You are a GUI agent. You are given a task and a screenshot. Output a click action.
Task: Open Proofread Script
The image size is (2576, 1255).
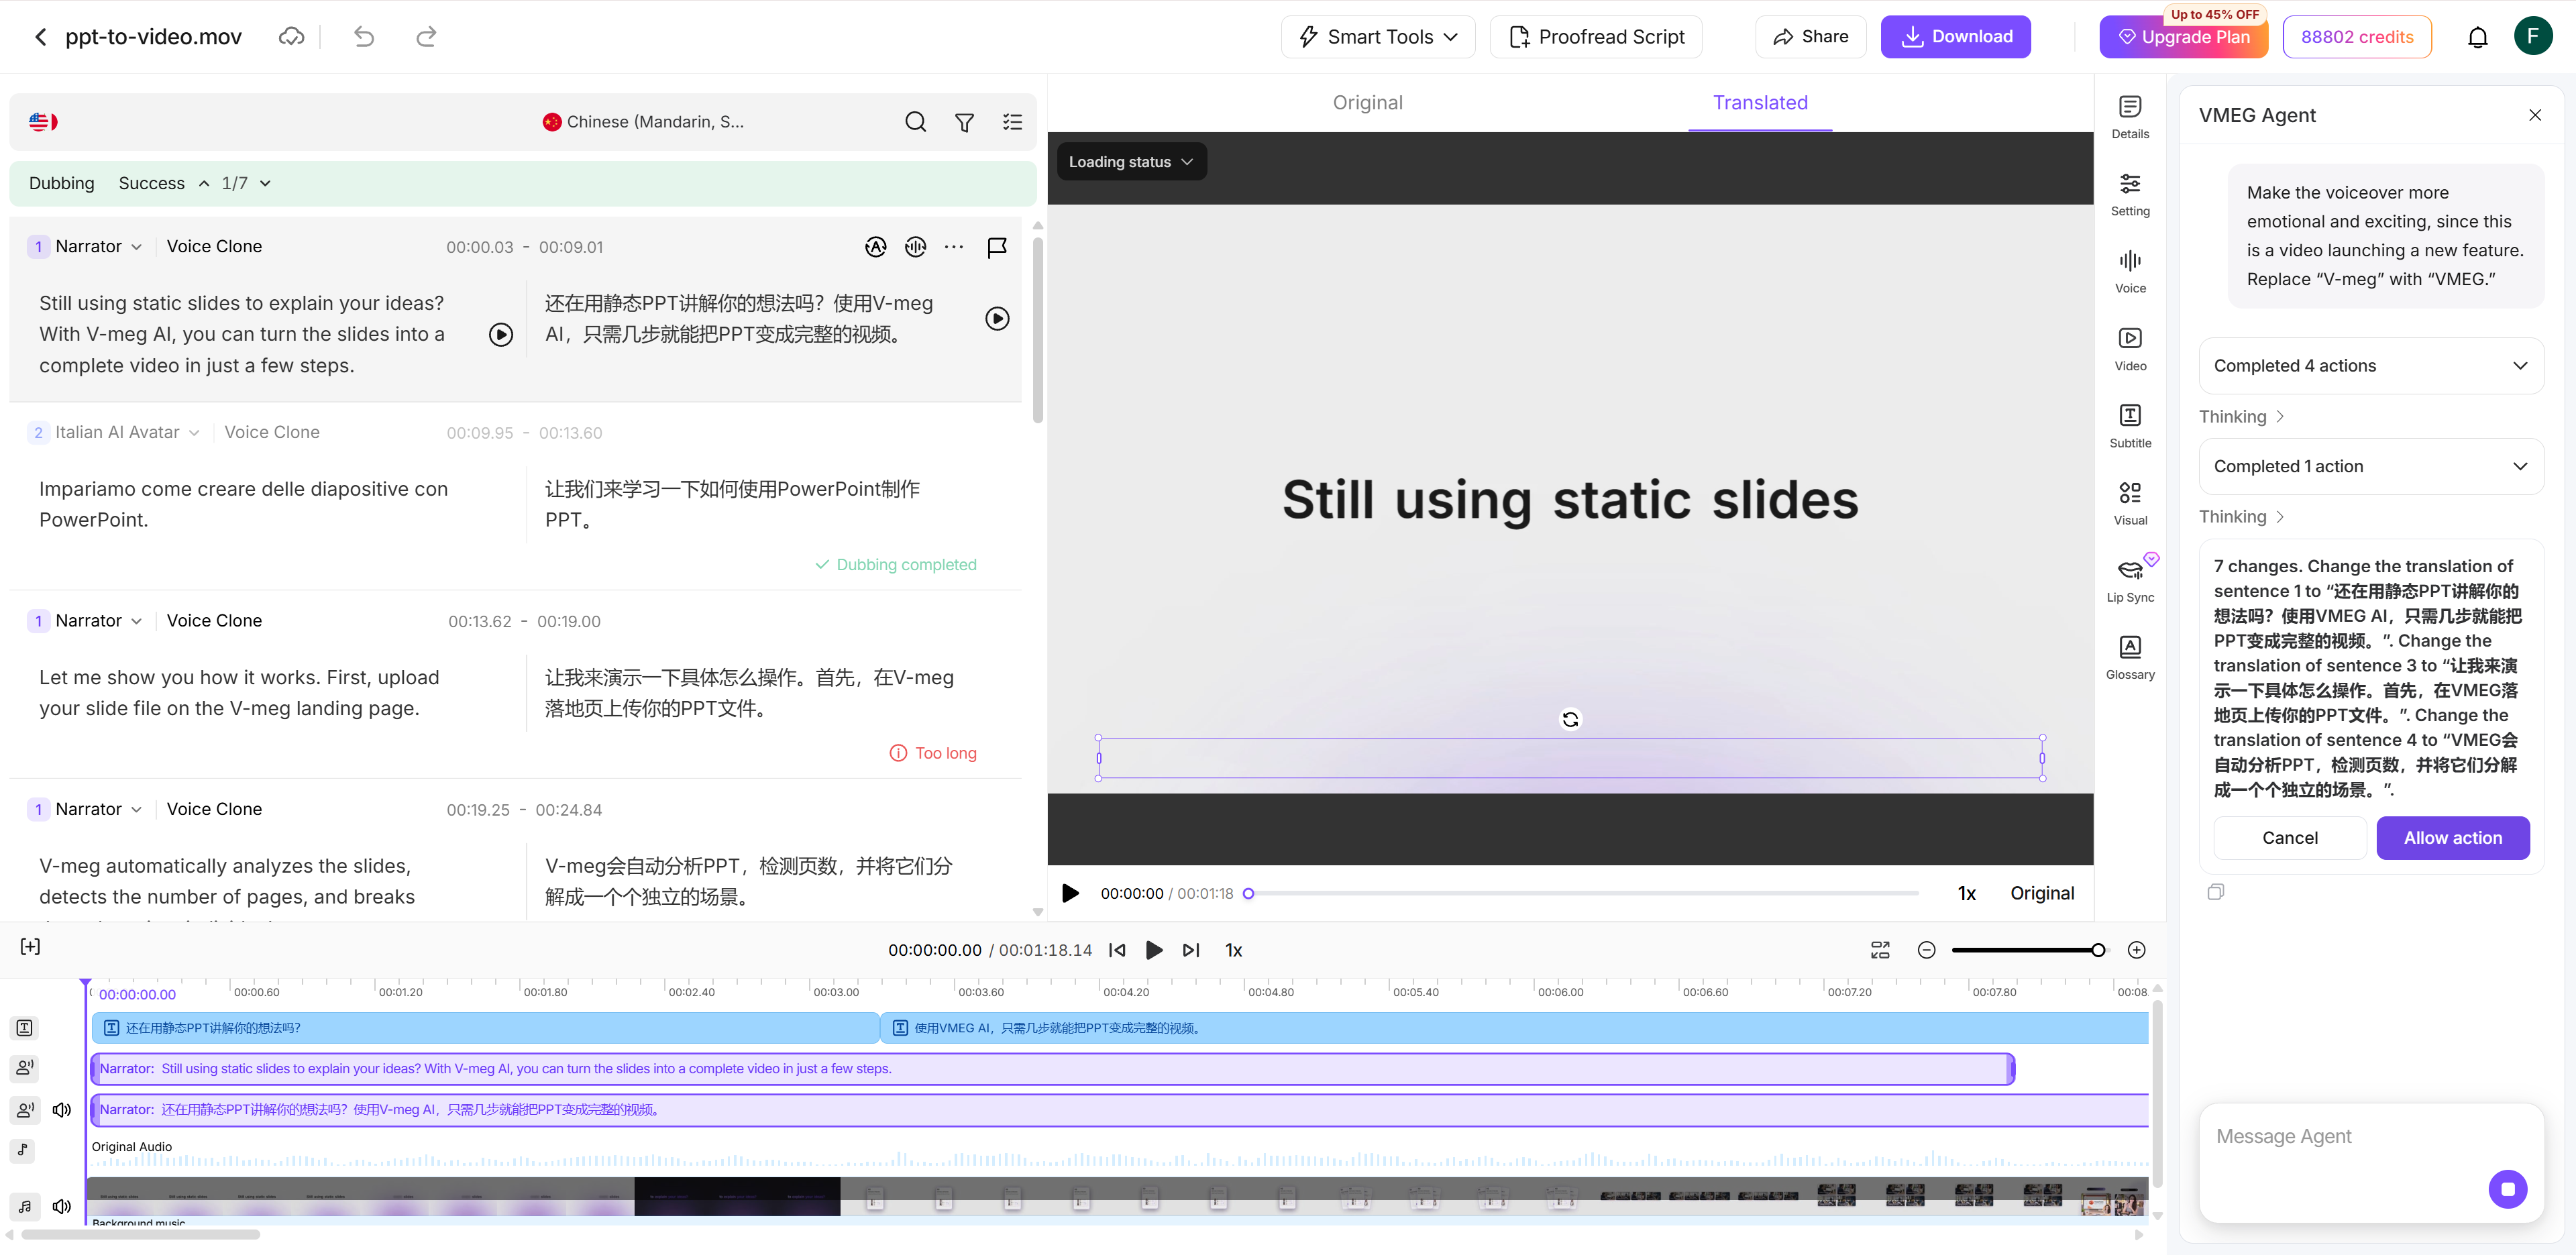[x=1596, y=37]
